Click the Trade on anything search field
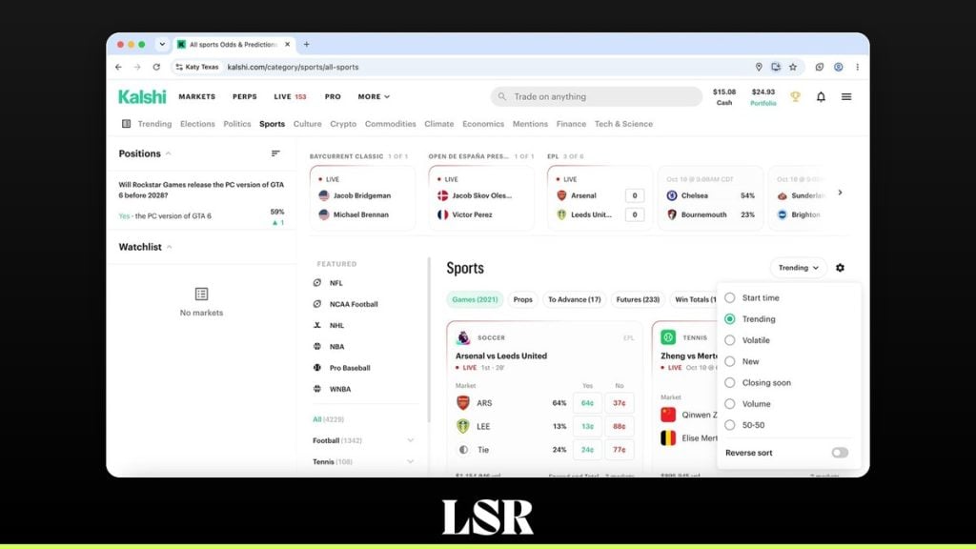The height and width of the screenshot is (549, 976). click(x=597, y=96)
